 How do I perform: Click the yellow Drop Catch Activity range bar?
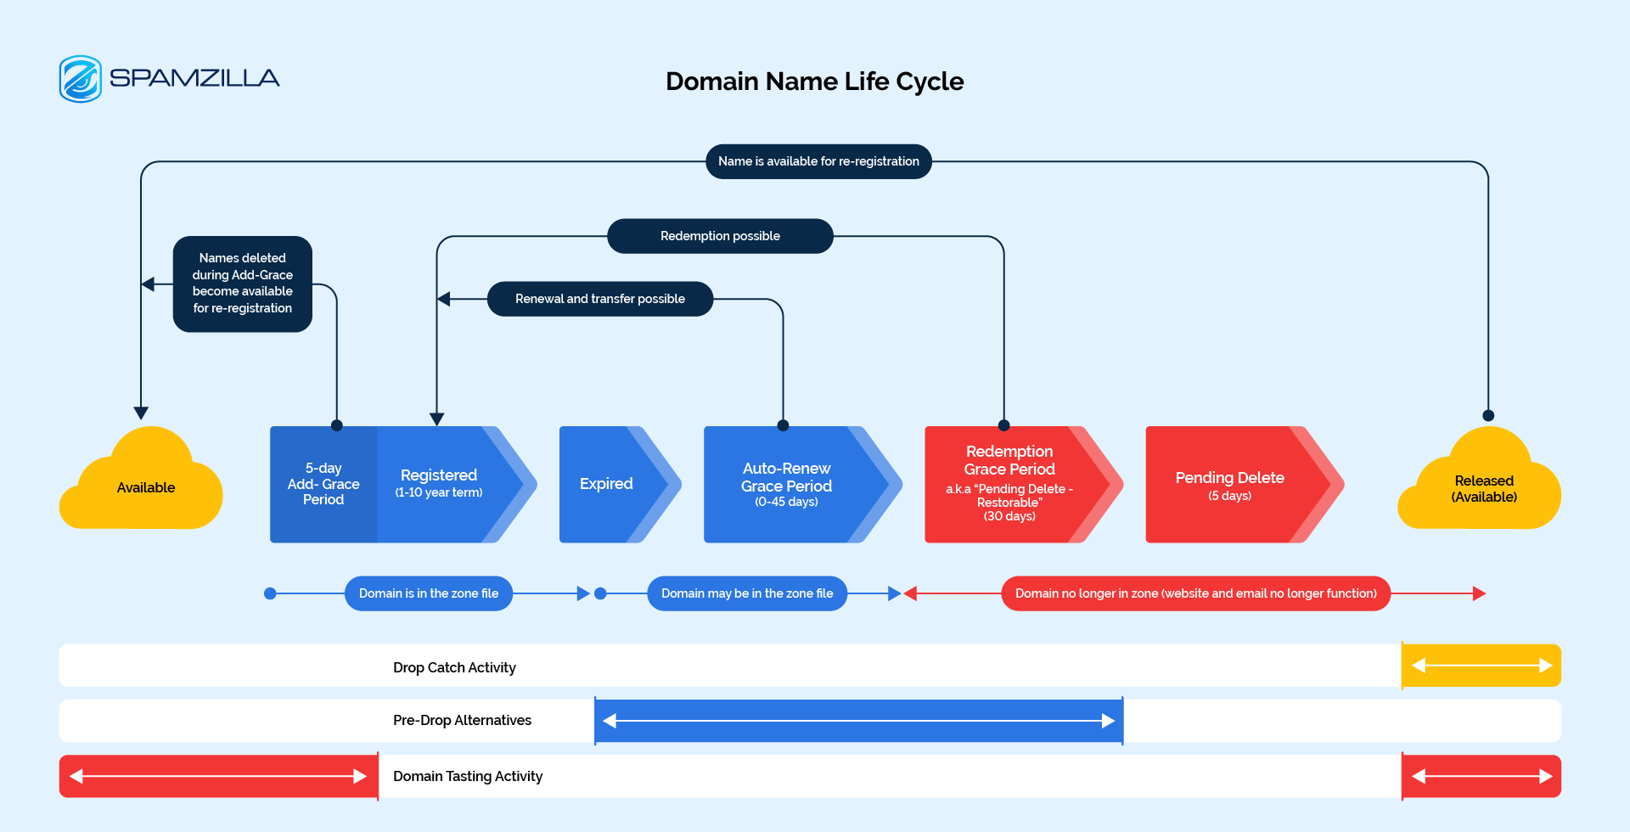[x=1481, y=666]
